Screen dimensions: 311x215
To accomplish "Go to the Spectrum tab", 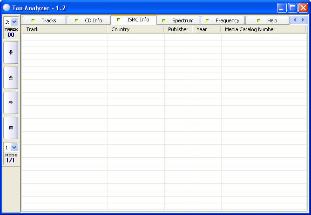I will [x=178, y=20].
